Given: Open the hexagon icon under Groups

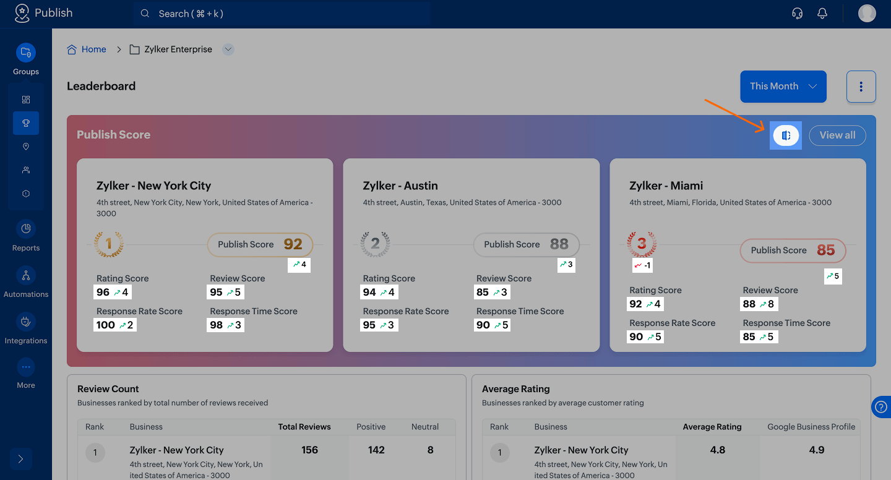Looking at the screenshot, I should (x=26, y=194).
